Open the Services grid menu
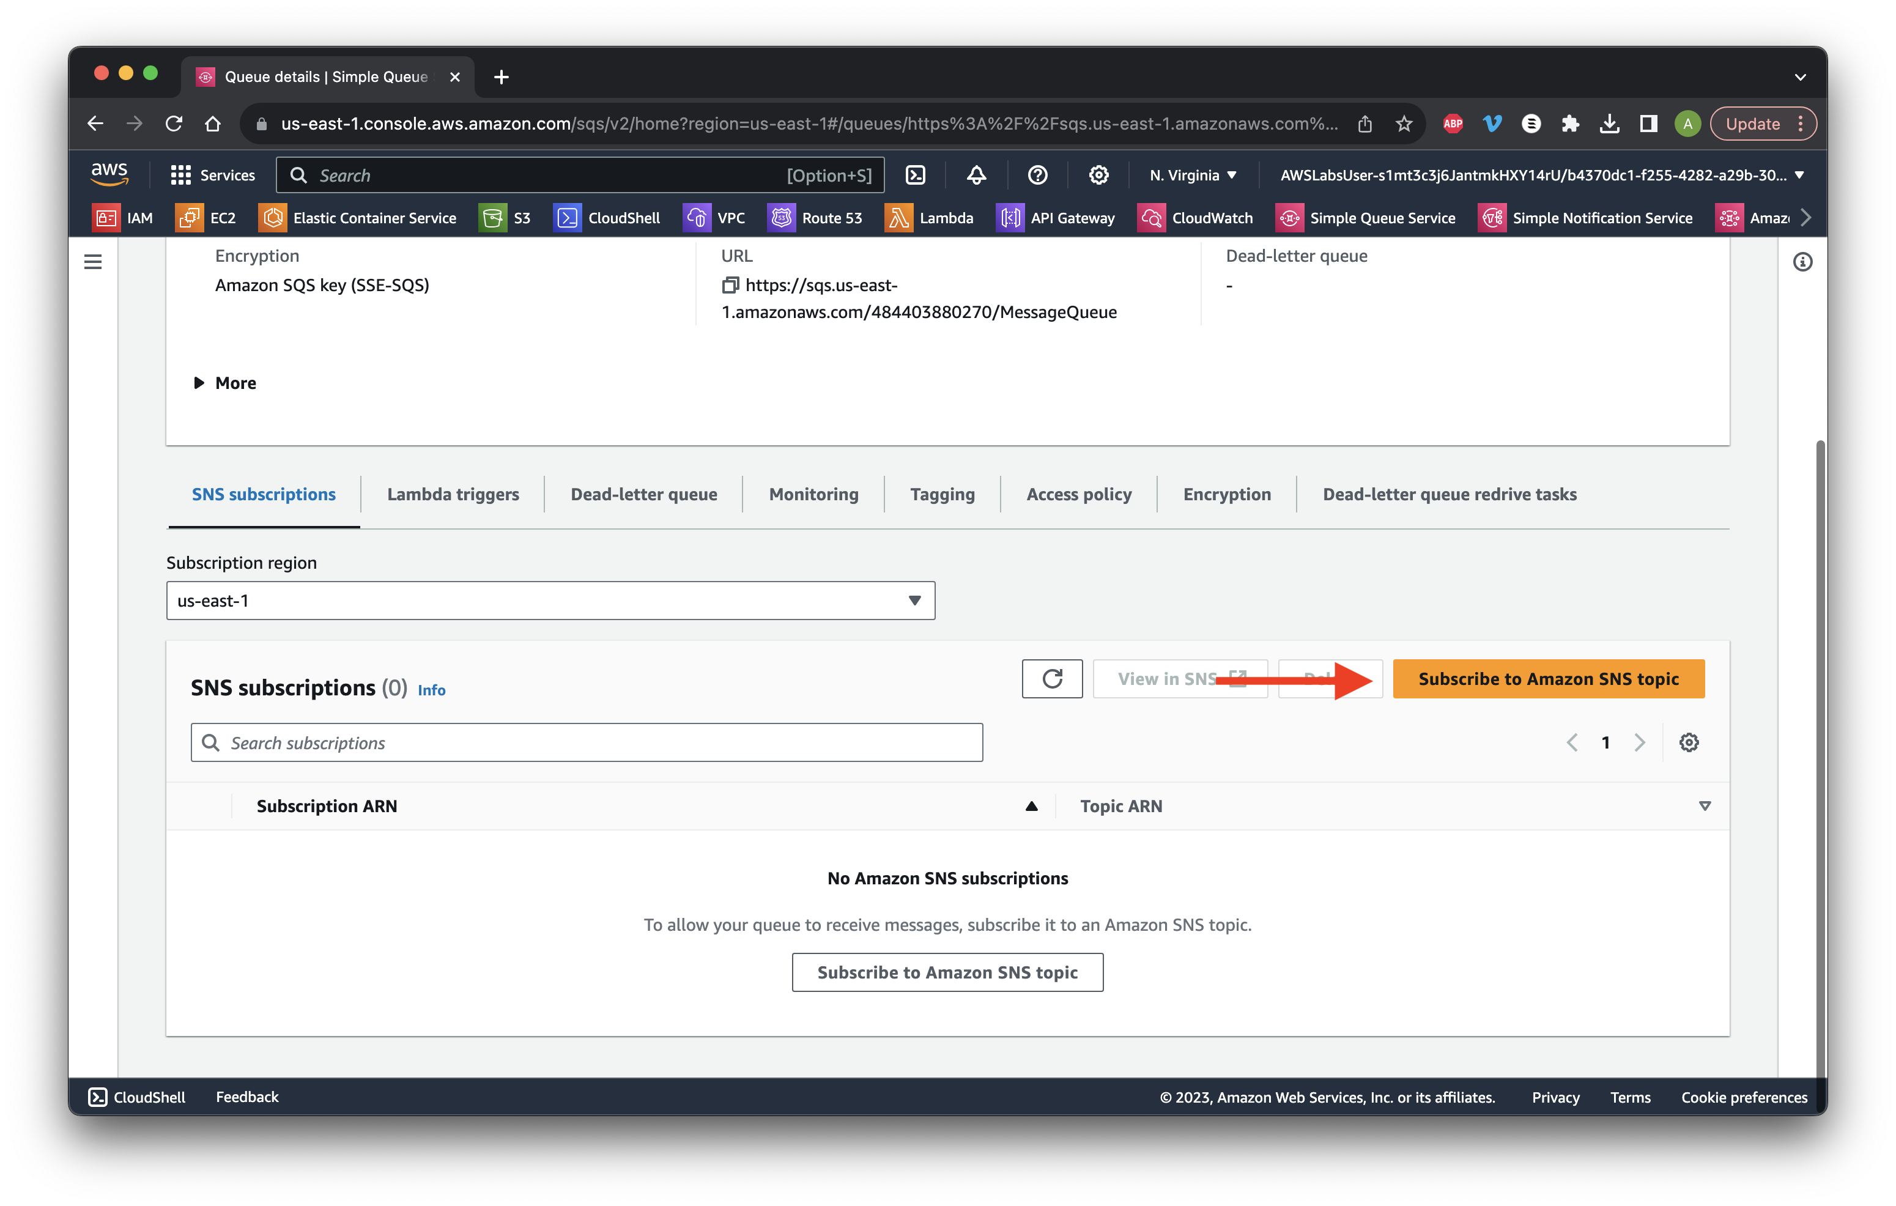 (213, 175)
